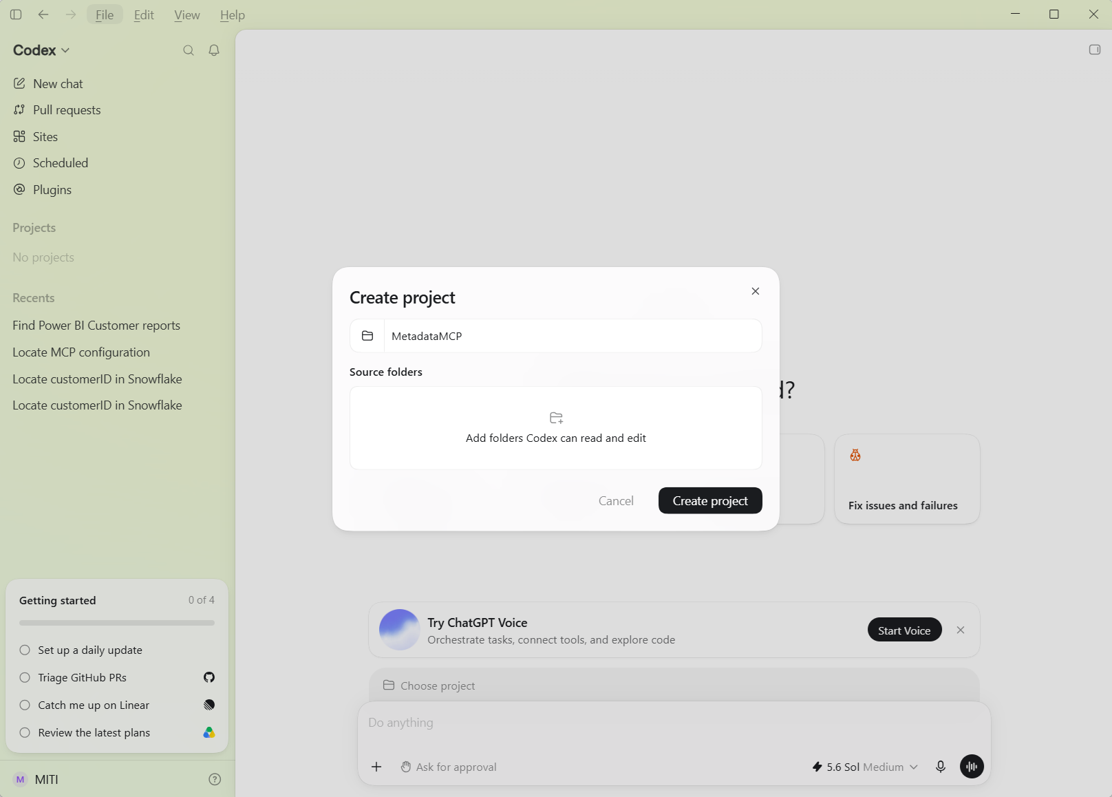Dismiss the Try ChatGPT Voice banner
1112x797 pixels.
point(961,630)
